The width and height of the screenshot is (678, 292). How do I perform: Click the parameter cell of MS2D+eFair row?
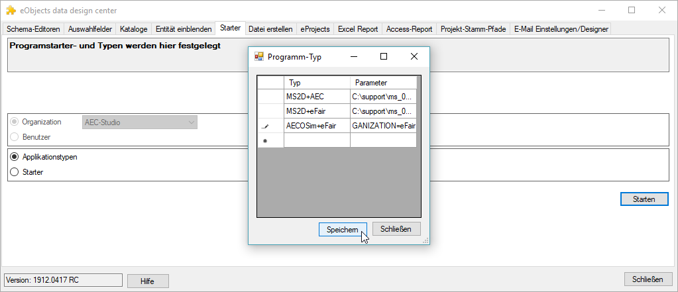tap(383, 111)
